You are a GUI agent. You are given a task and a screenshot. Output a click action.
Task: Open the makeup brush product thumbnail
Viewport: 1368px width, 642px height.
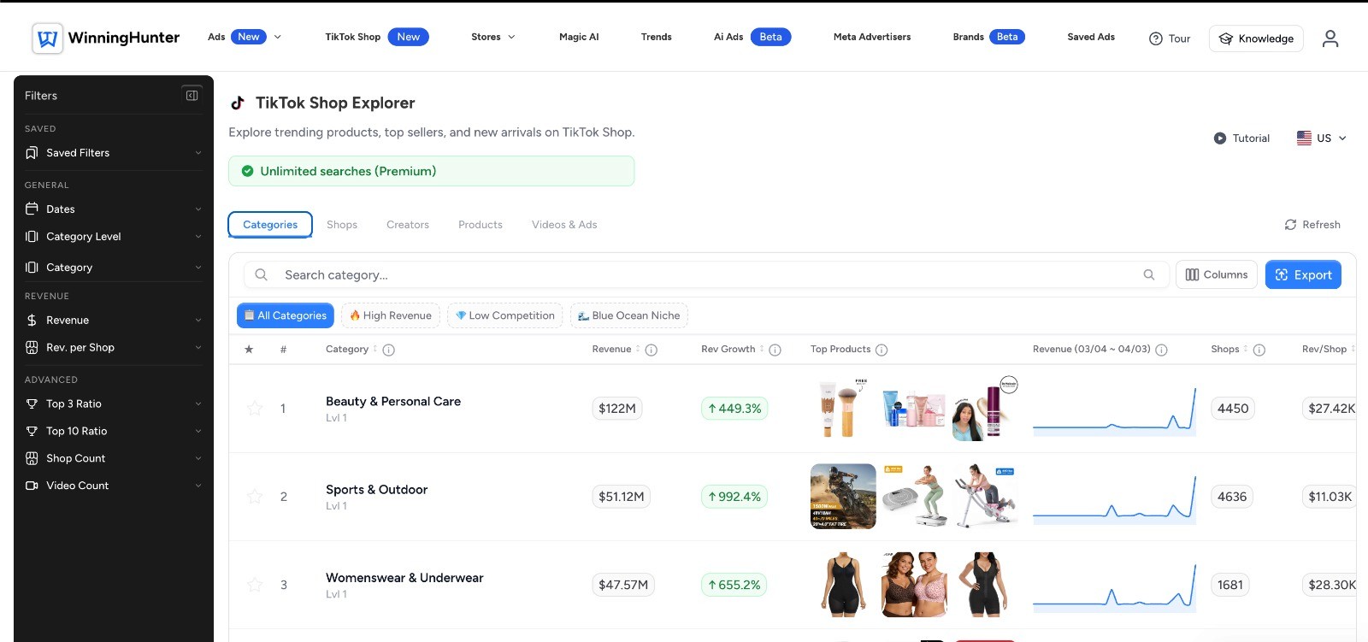[843, 409]
